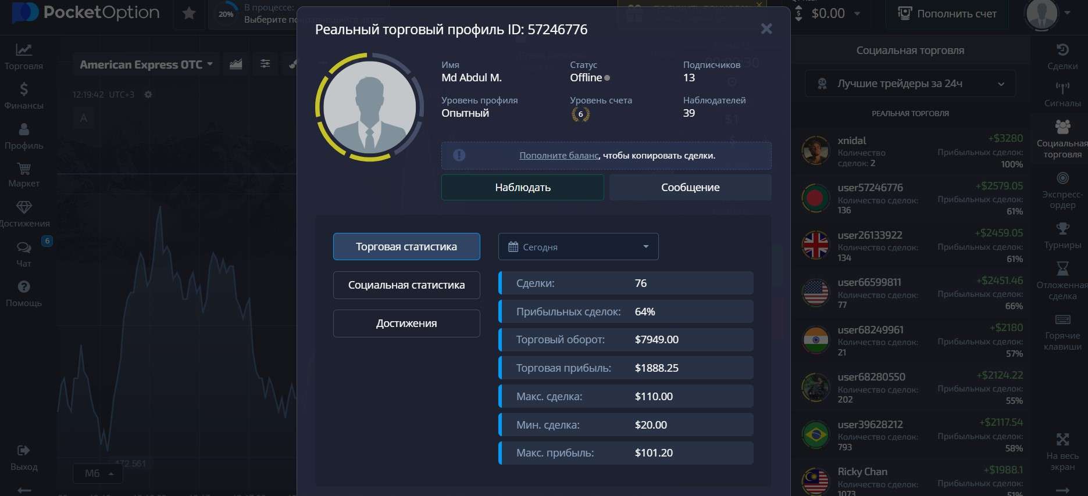Click the Top up account button in header
The image size is (1088, 496).
pyautogui.click(x=948, y=13)
